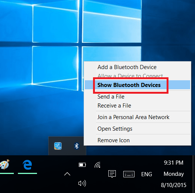Click the battery status icon
The image size is (195, 193).
pos(82,165)
